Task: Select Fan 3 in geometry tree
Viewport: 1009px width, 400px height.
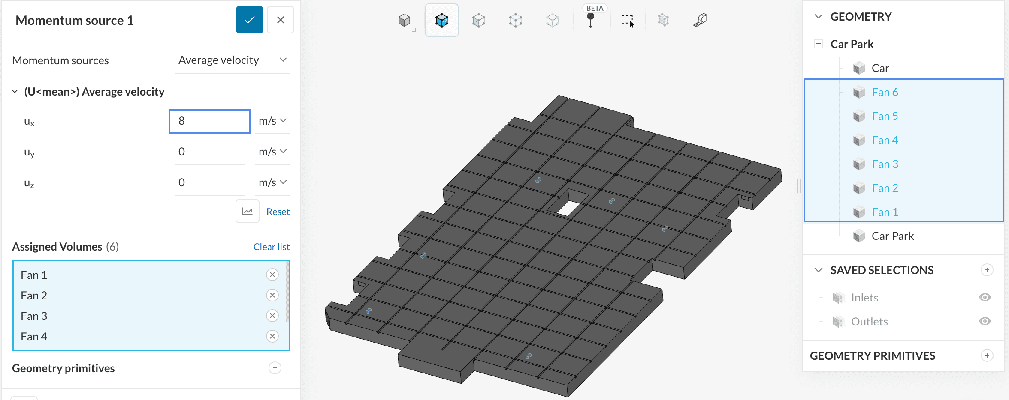Action: (x=885, y=164)
